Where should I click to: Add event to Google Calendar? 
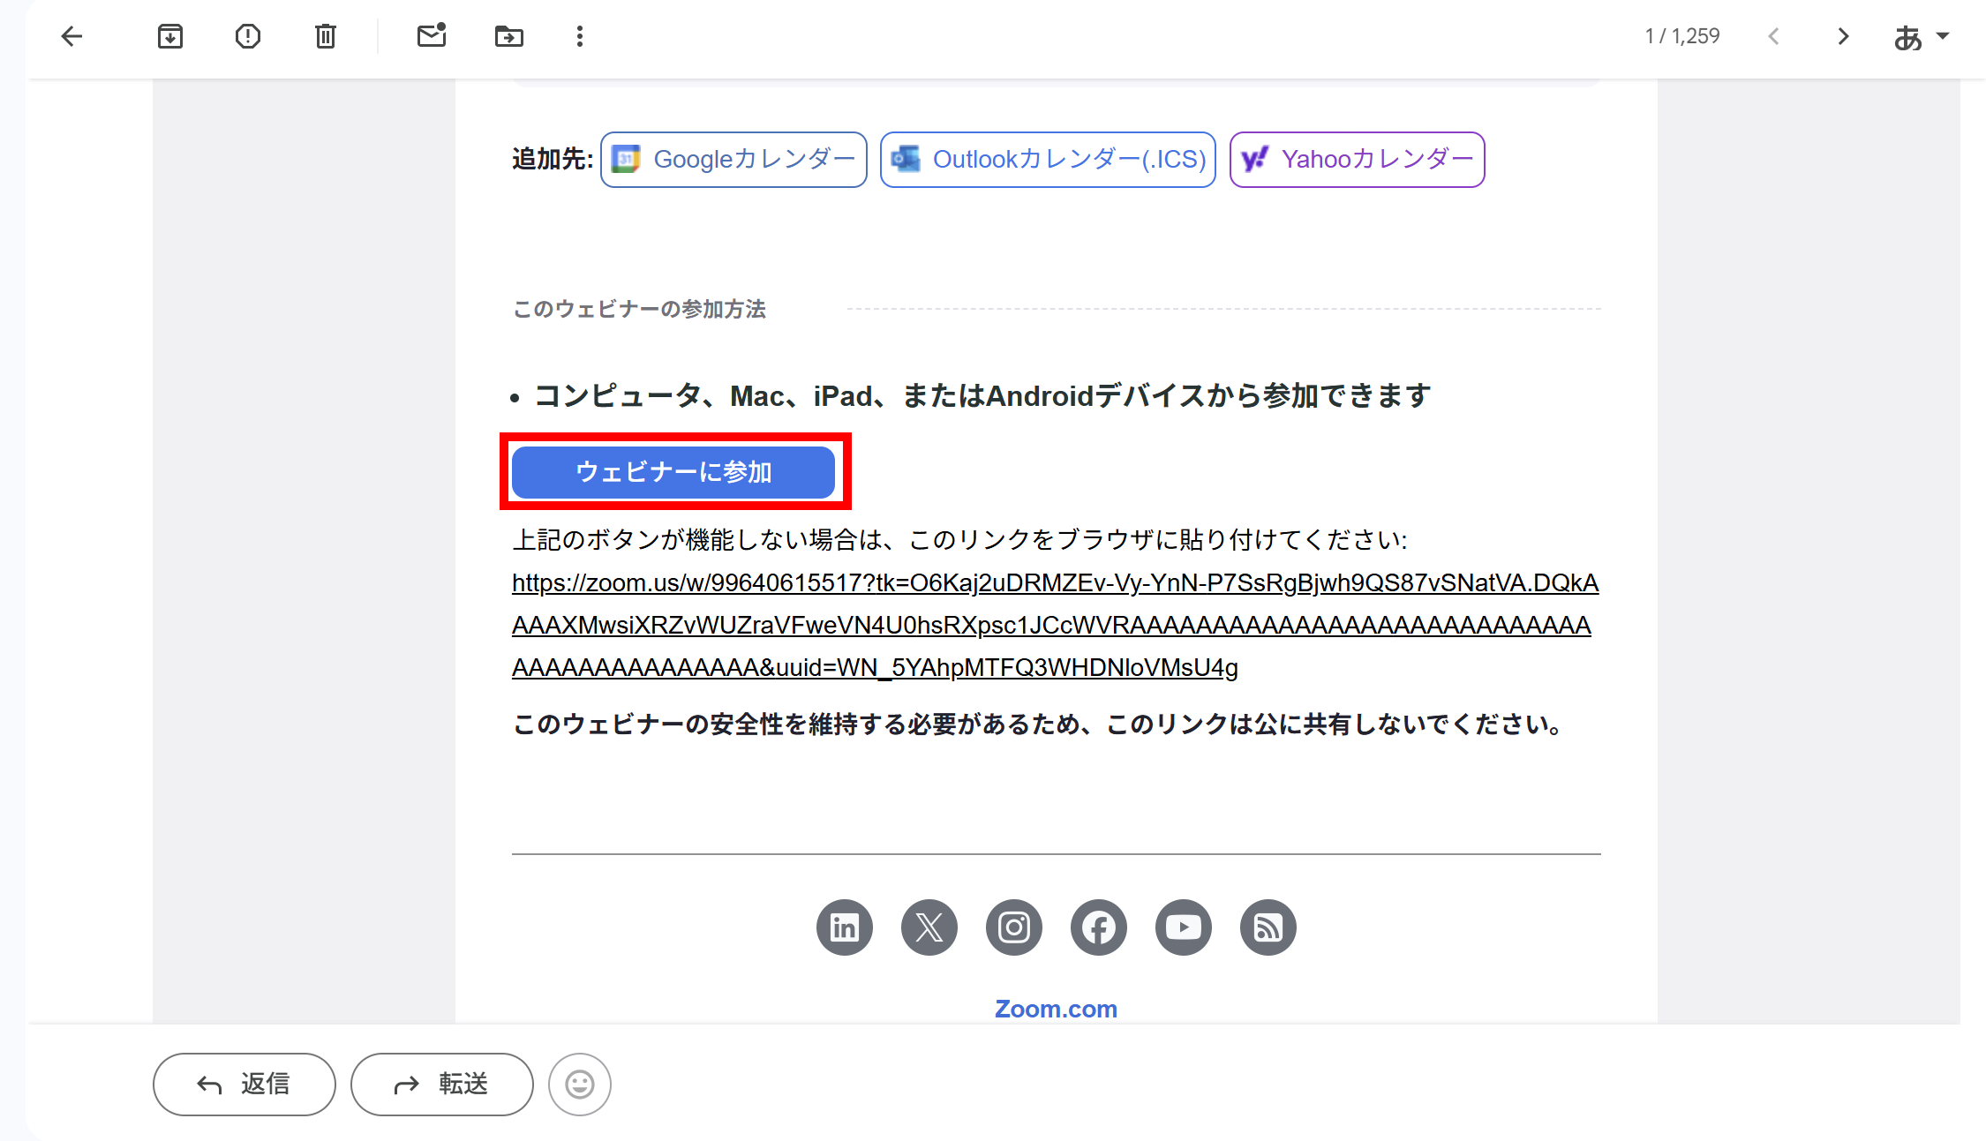click(x=733, y=160)
